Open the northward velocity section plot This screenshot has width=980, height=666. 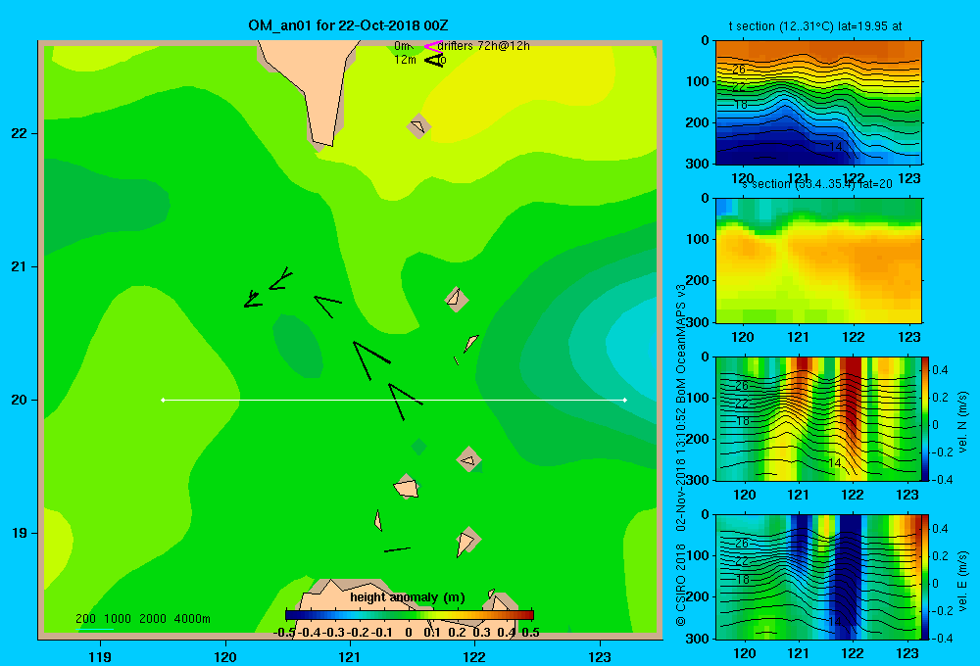(x=817, y=418)
